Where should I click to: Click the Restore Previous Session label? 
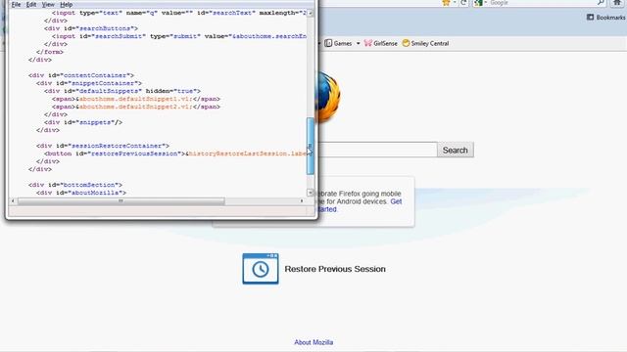click(335, 269)
